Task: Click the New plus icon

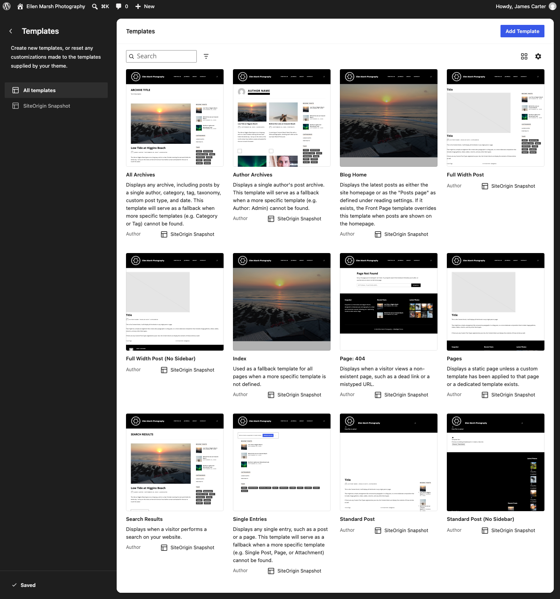Action: tap(138, 7)
